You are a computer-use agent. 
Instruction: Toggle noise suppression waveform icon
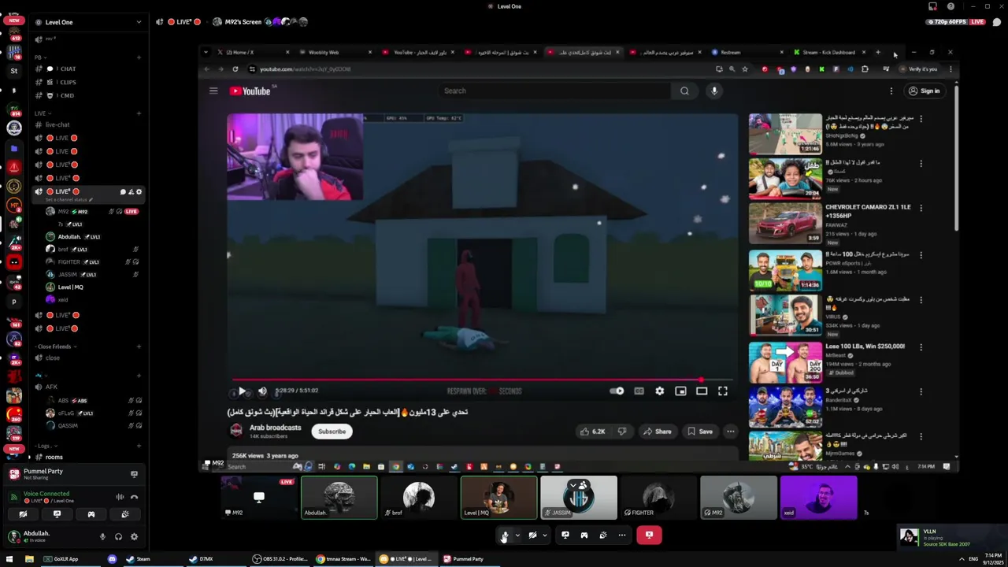click(x=120, y=497)
